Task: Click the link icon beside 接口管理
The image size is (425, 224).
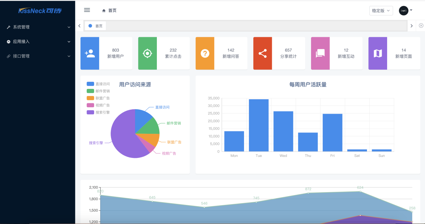Action: tap(8, 56)
